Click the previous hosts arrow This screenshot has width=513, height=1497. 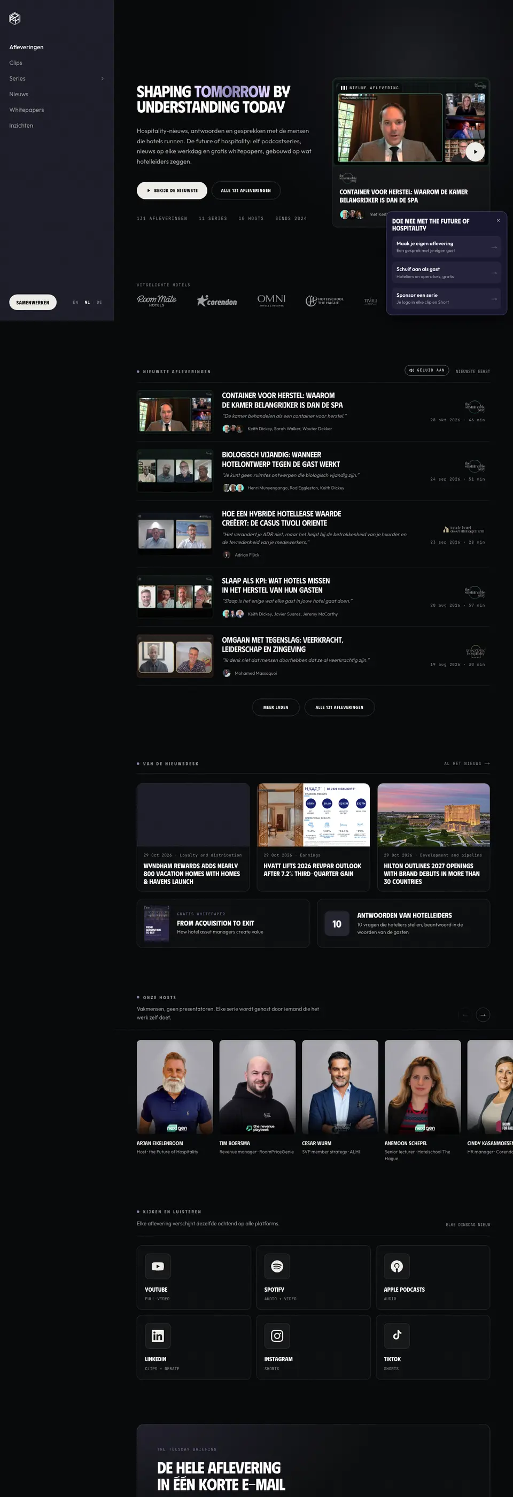(465, 1015)
